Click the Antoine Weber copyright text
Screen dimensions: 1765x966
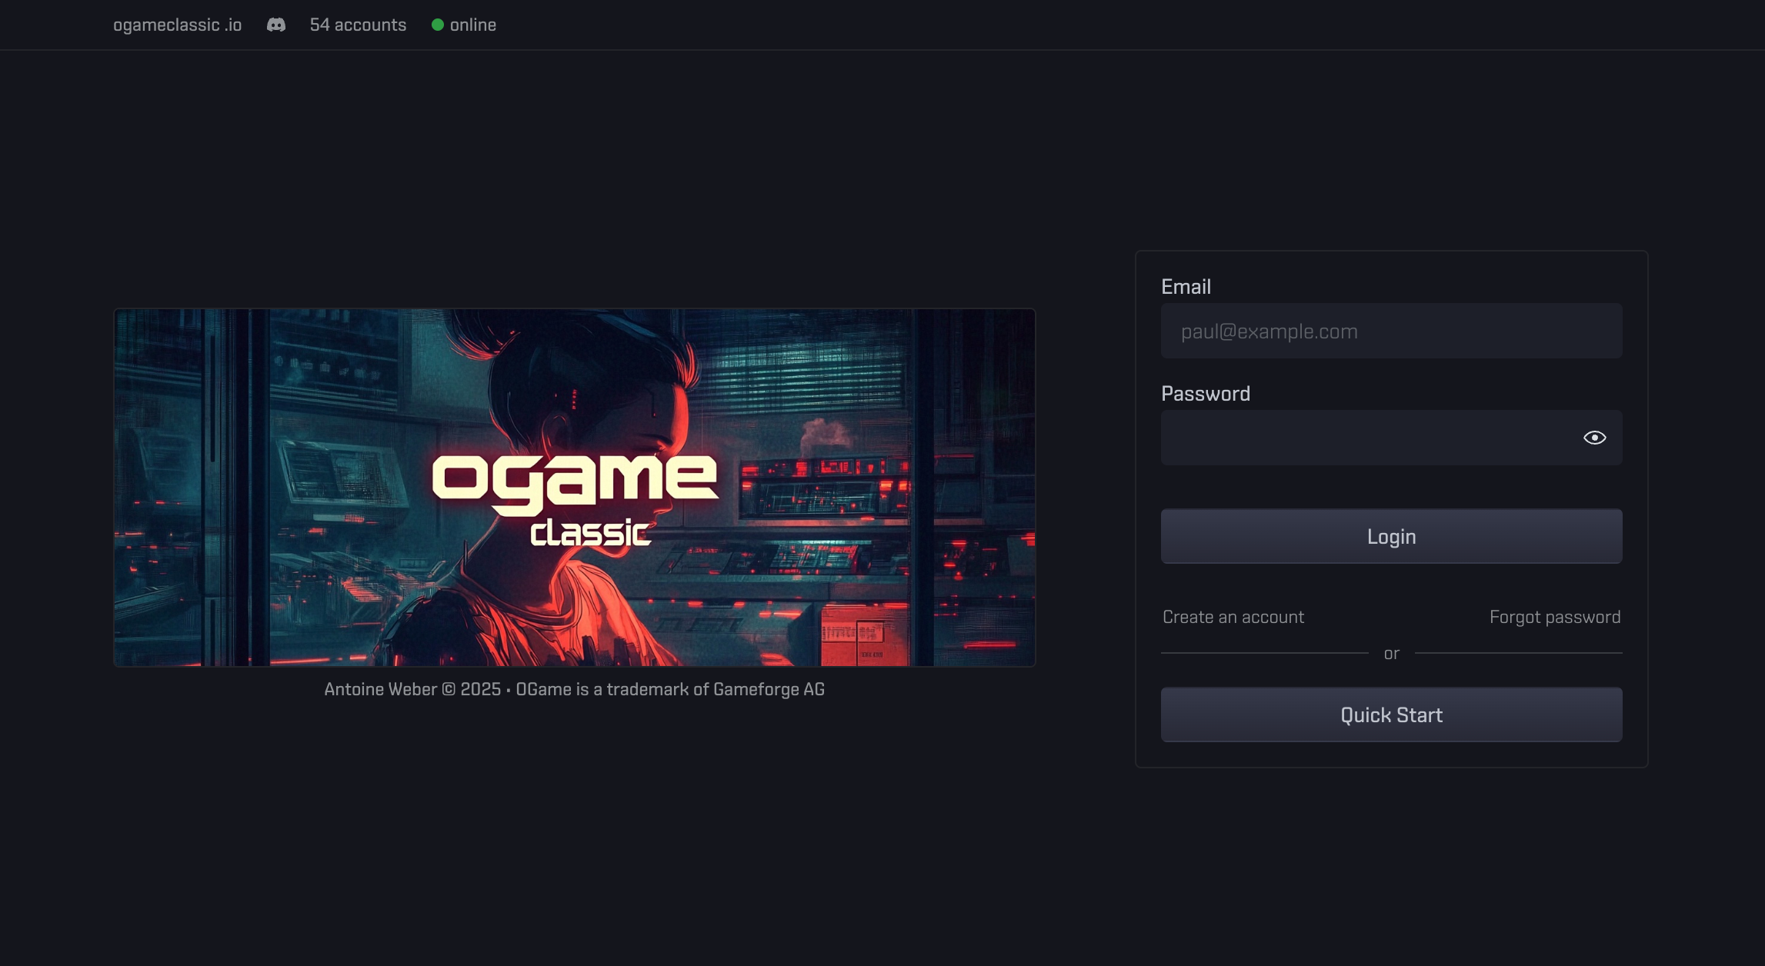(x=574, y=689)
